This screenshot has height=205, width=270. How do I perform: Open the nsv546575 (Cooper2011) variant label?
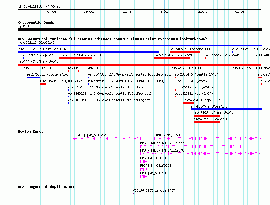click(190, 49)
